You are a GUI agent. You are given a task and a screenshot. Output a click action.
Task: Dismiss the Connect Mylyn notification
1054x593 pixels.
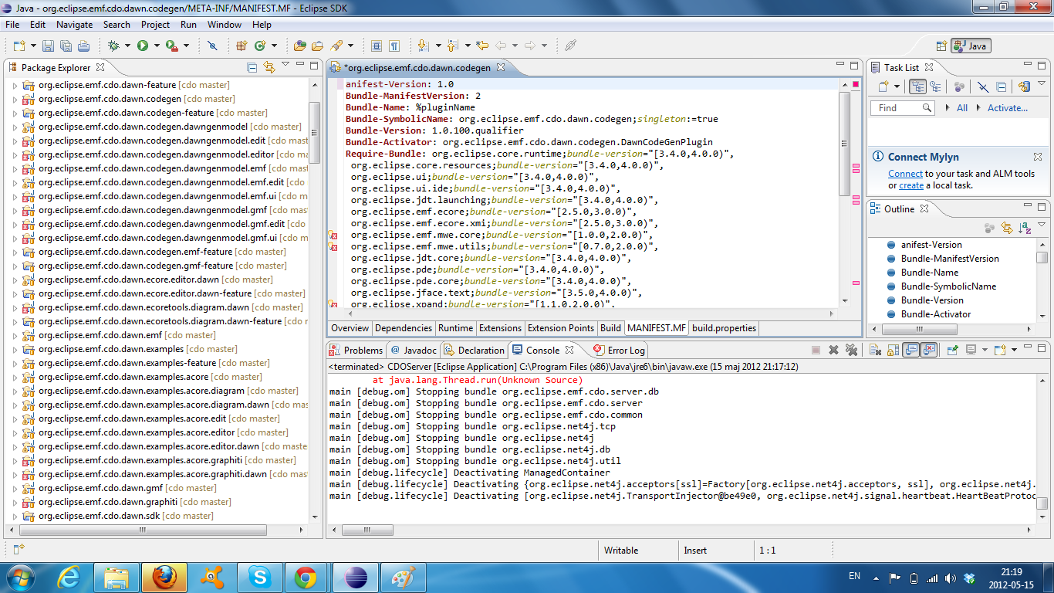coord(1037,157)
